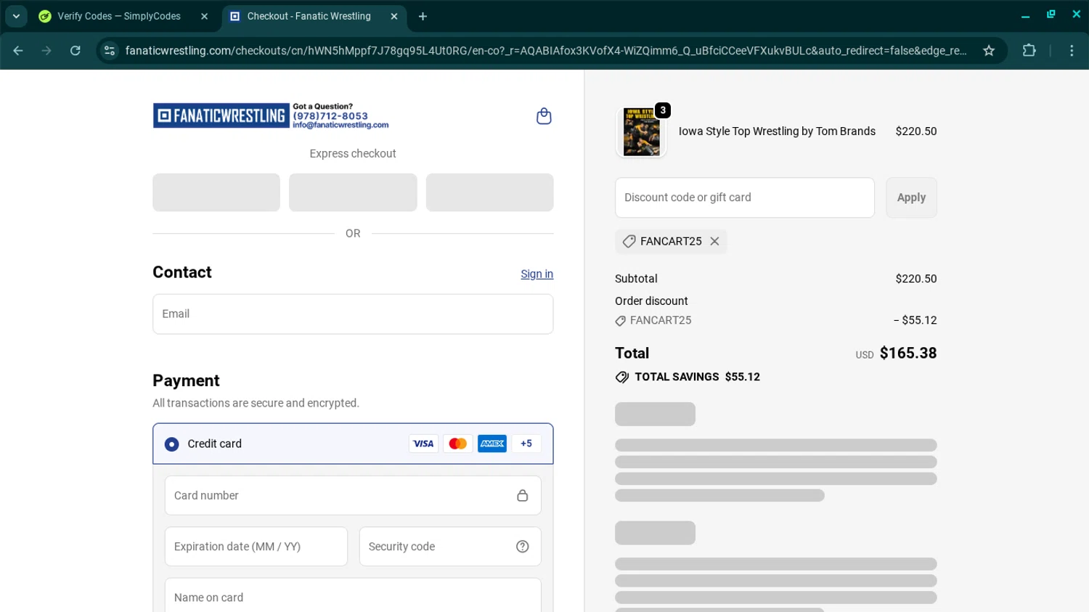Remove the FANCART25 discount code tag
The image size is (1089, 612).
pyautogui.click(x=714, y=241)
